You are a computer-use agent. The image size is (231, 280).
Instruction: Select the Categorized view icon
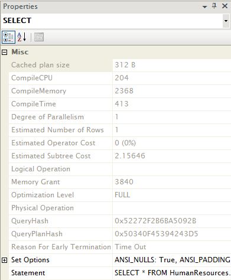8,37
